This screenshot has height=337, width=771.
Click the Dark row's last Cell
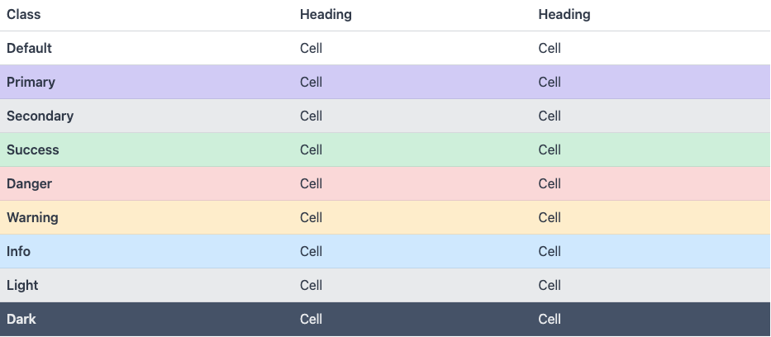point(550,320)
